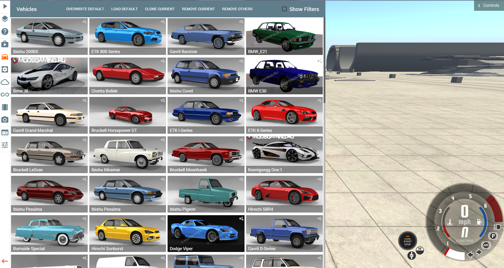Click the H shifter mode icon

point(420,250)
